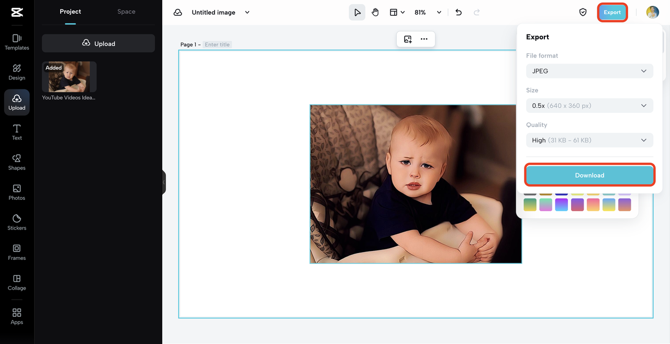Viewport: 670px width, 344px height.
Task: Click the redo arrow icon
Action: (477, 12)
